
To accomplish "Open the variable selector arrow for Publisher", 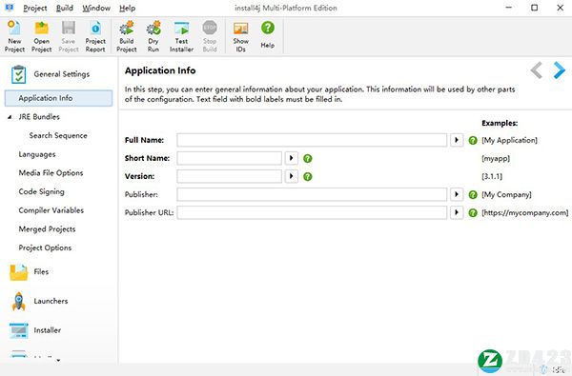I will pos(457,194).
